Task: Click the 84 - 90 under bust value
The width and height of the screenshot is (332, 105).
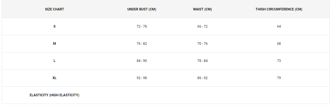Action: click(142, 61)
